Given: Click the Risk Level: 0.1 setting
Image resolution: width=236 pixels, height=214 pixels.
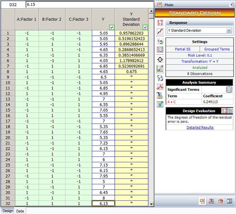Looking at the screenshot, I should click(x=199, y=55).
